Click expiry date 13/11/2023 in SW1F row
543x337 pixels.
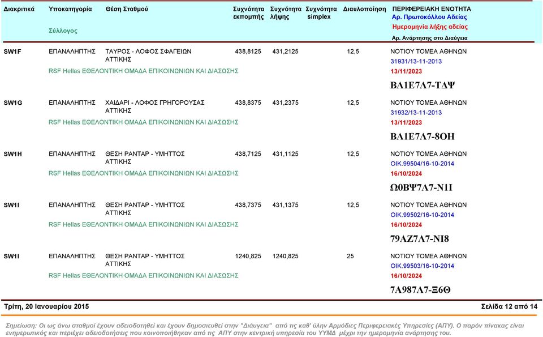pyautogui.click(x=406, y=71)
